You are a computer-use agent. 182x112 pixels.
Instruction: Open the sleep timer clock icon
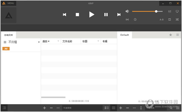click(135, 19)
